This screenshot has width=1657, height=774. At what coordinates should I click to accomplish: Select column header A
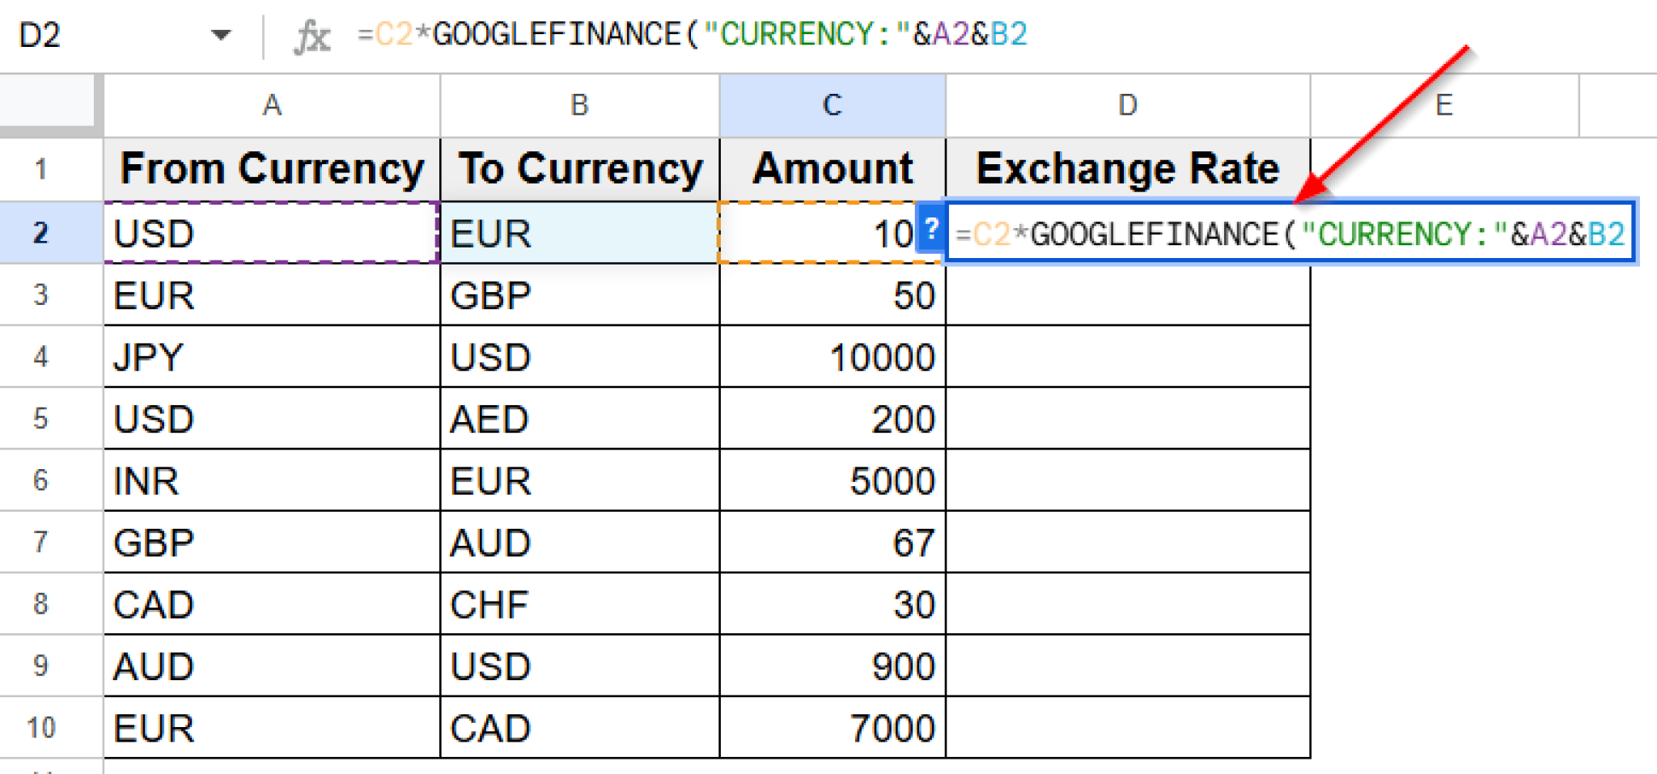pos(270,104)
